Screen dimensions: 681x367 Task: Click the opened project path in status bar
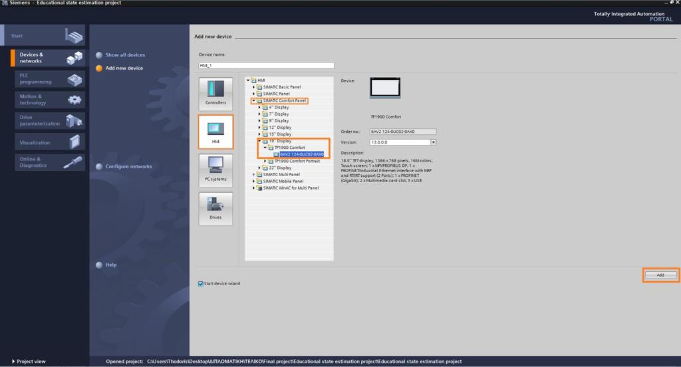304,362
